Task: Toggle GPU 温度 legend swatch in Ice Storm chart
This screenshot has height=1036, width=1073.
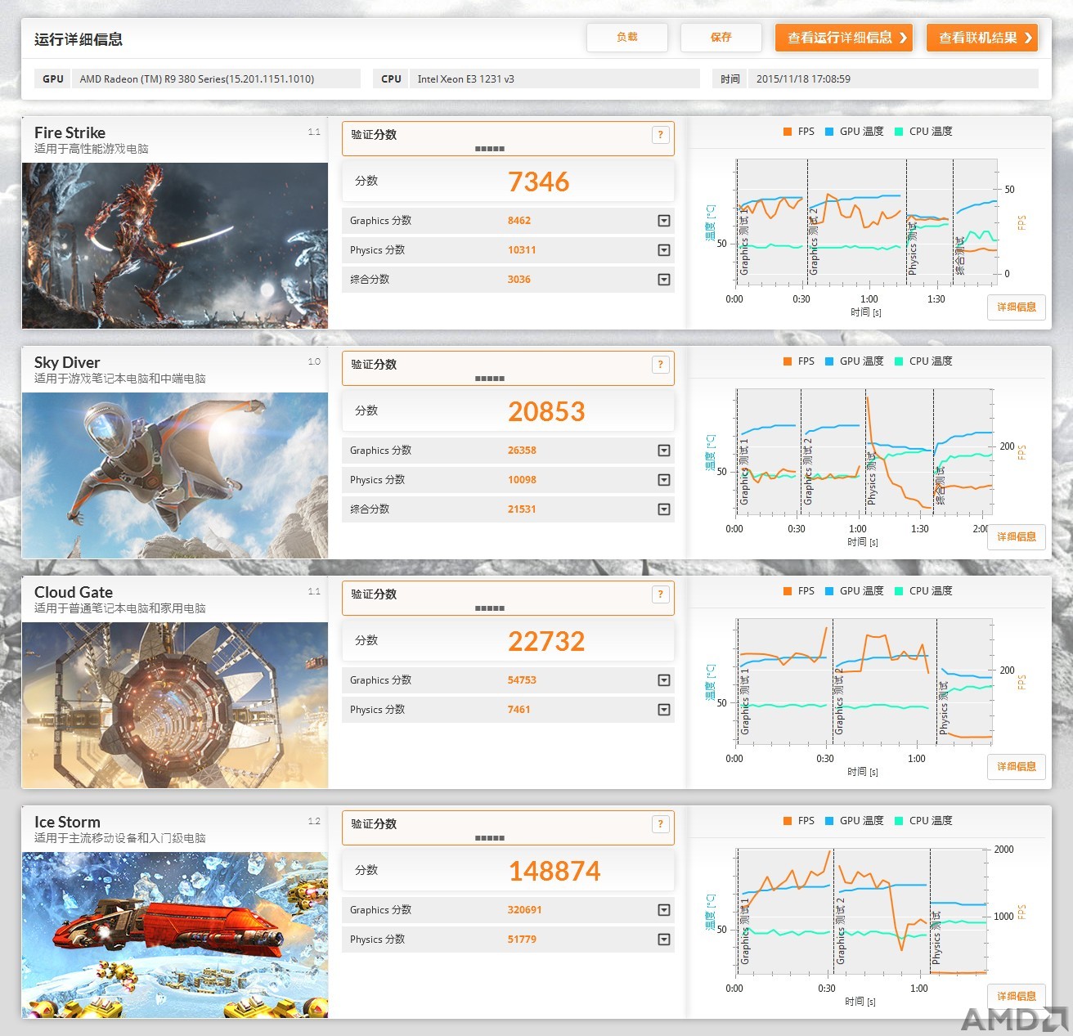Action: 829,821
